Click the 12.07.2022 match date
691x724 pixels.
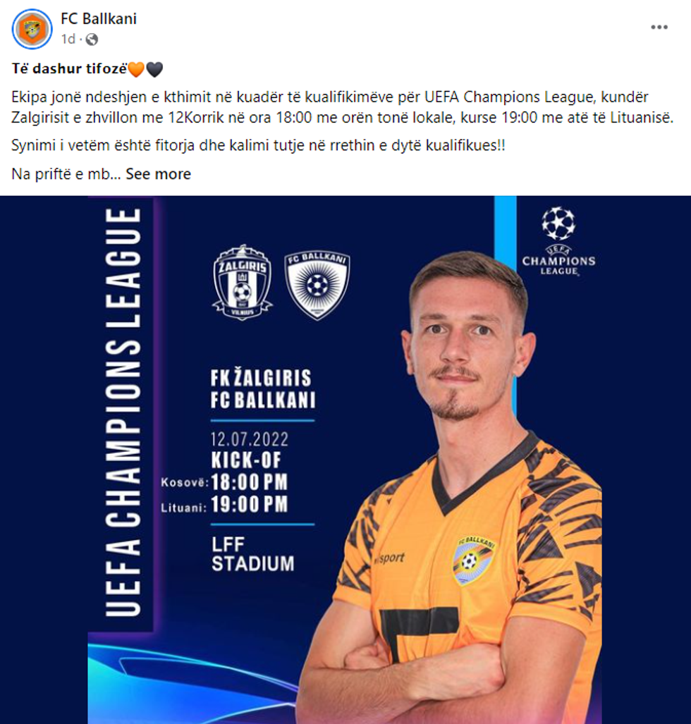(x=250, y=438)
